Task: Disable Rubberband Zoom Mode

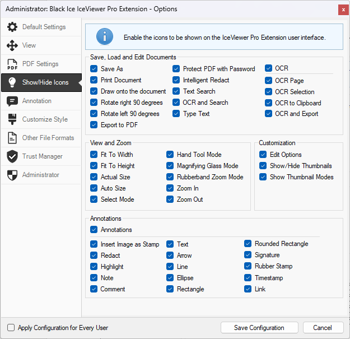Action: [x=170, y=177]
